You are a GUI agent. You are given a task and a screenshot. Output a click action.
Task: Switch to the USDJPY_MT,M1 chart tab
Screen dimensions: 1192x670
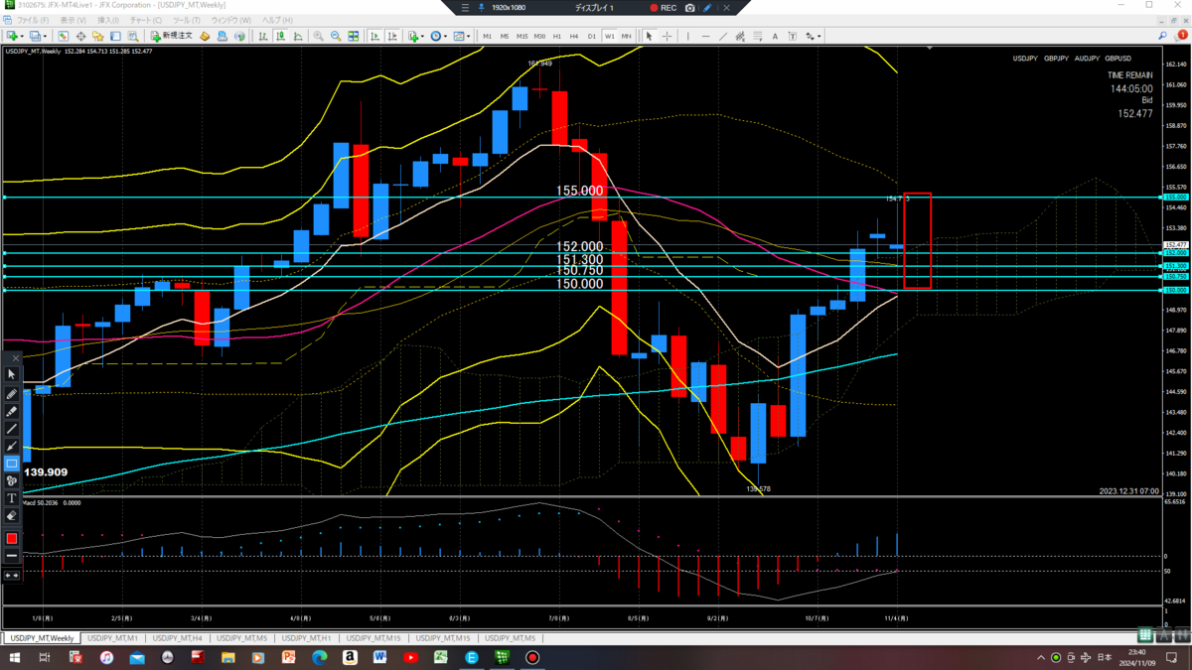pos(112,638)
